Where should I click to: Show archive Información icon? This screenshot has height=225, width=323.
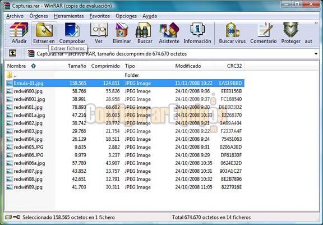197,30
